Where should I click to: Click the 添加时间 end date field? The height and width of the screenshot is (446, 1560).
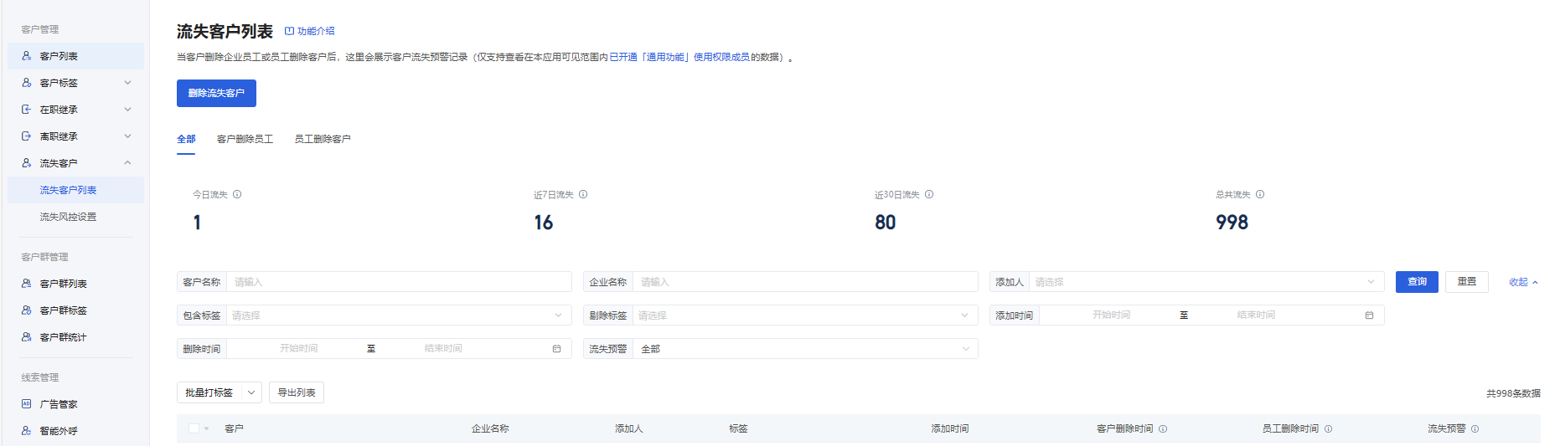1256,315
